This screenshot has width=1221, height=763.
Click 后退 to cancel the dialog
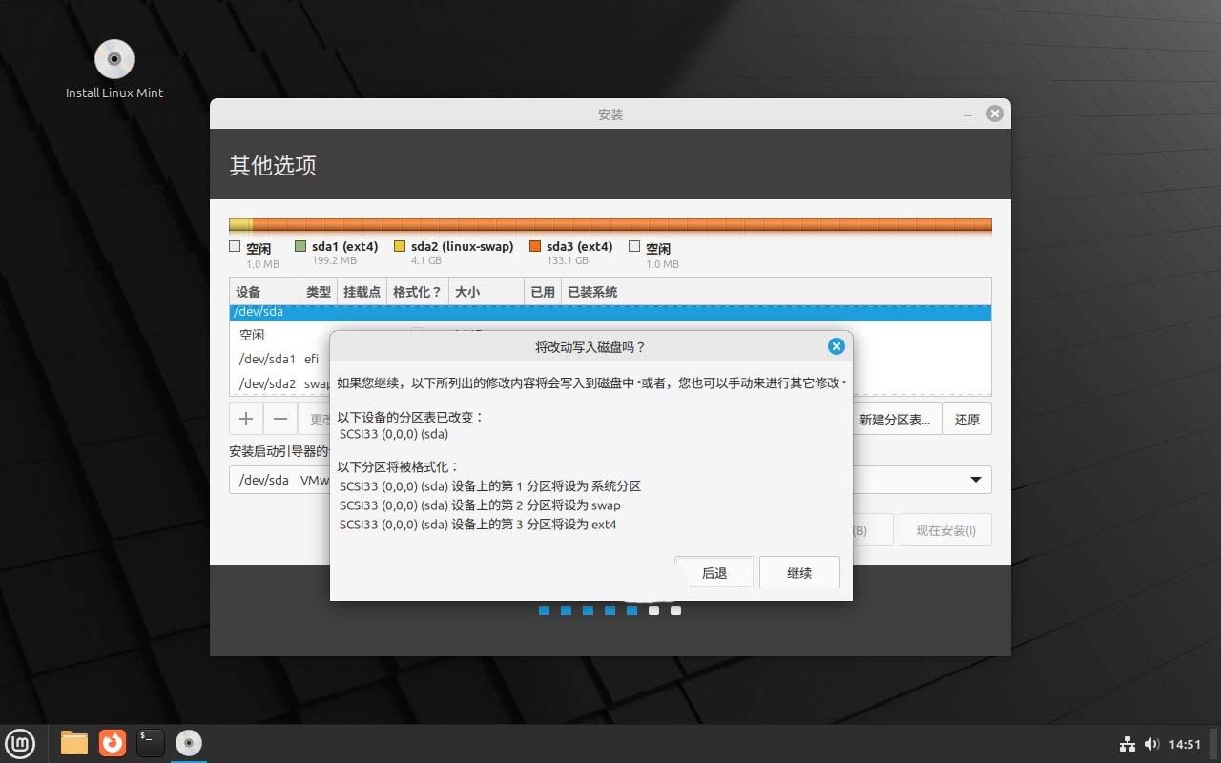point(714,572)
